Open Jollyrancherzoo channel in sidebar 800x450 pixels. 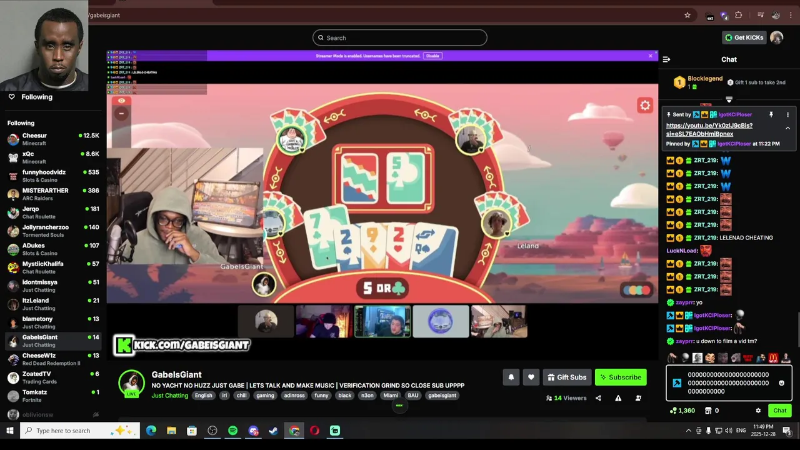53,231
